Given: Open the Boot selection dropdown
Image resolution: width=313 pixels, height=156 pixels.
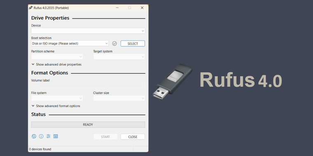Looking at the screenshot, I should 70,44.
